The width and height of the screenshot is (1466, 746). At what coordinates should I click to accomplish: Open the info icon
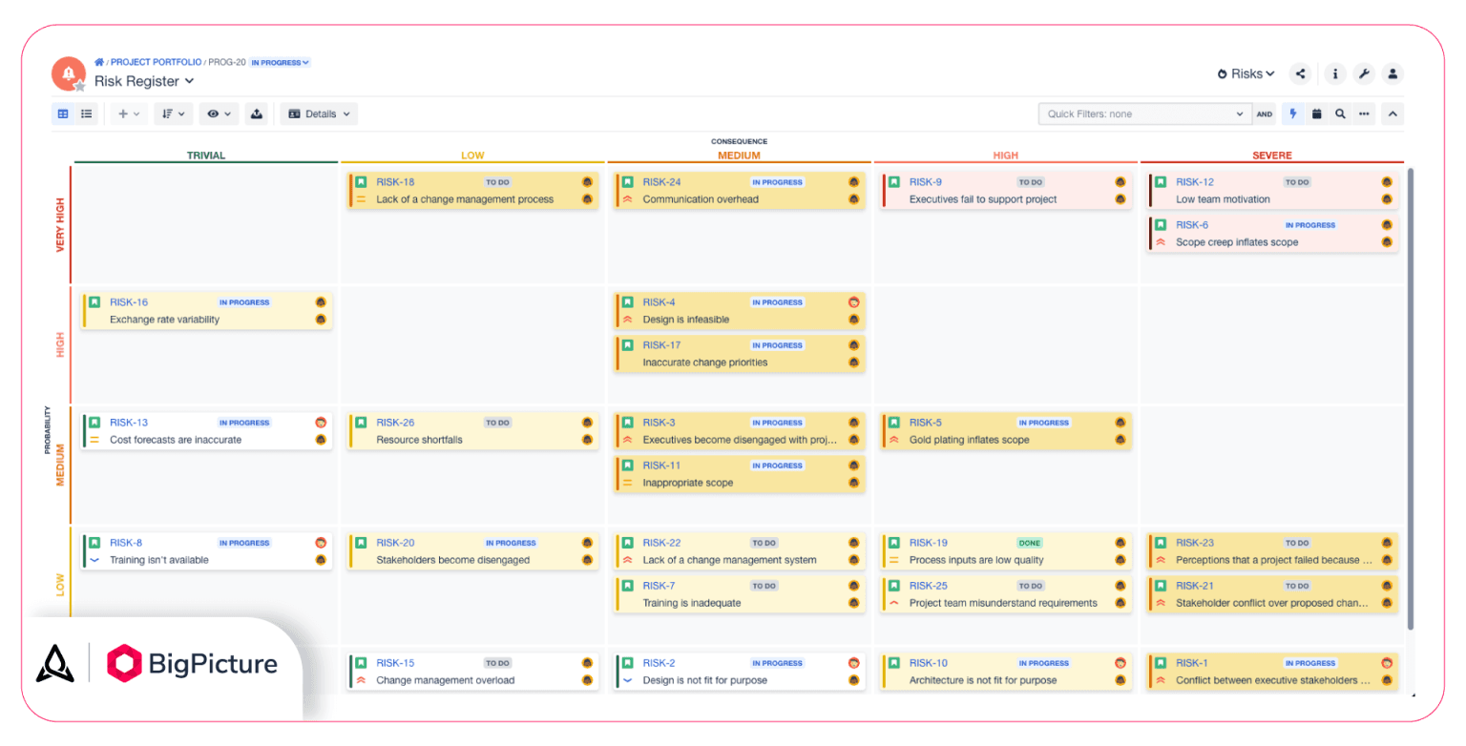(x=1335, y=73)
